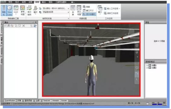Open the Animator bottom tab
Image resolution: width=171 pixels, height=109 pixels.
point(56,101)
